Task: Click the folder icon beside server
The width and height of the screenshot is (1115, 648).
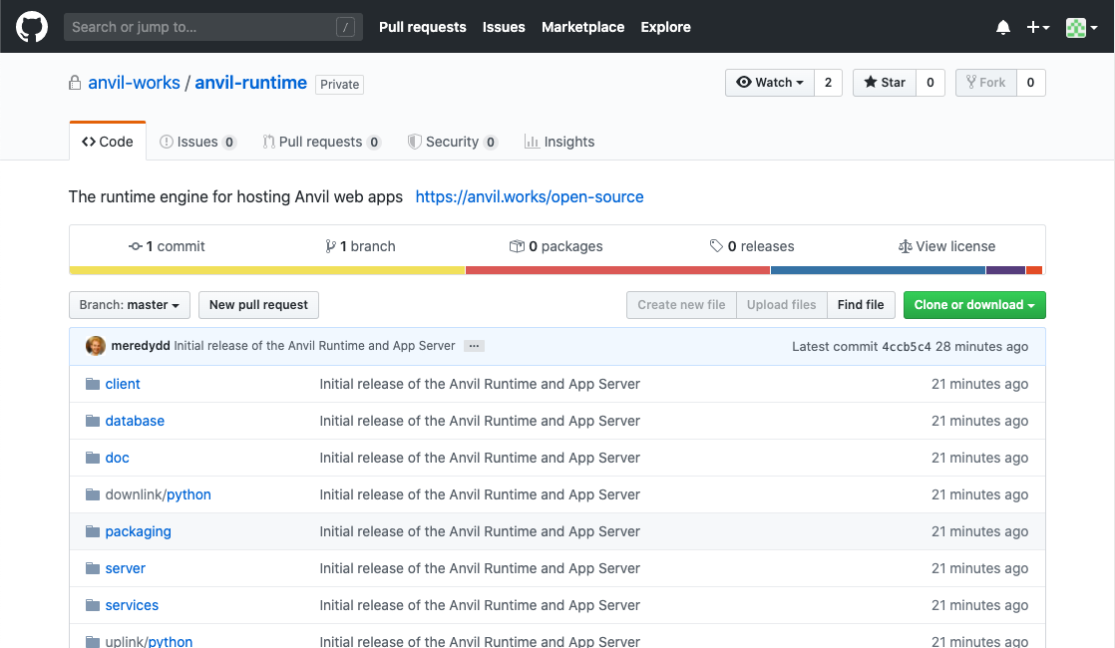Action: [x=93, y=568]
